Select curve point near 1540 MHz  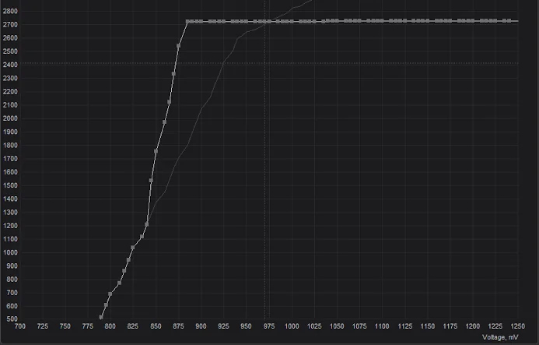coord(151,181)
